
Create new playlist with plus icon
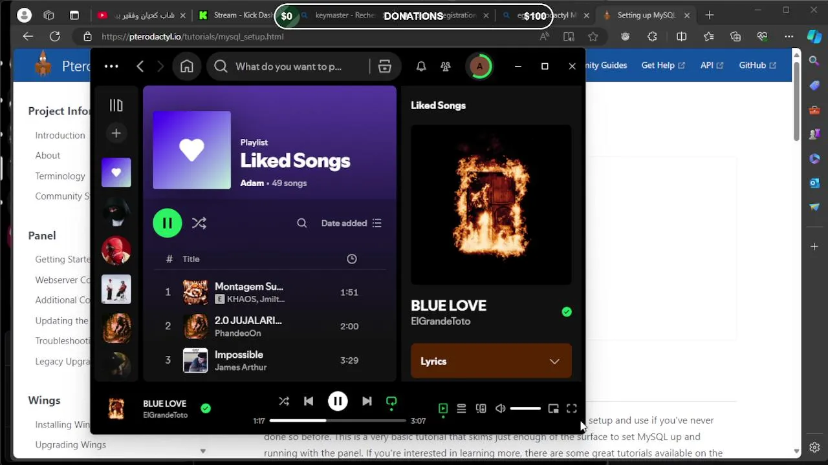(x=116, y=133)
